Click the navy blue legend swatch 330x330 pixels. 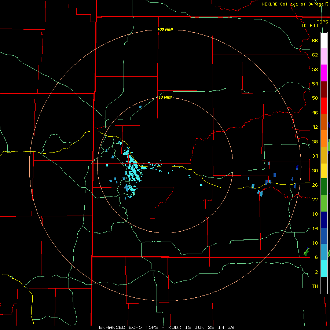coord(324,220)
